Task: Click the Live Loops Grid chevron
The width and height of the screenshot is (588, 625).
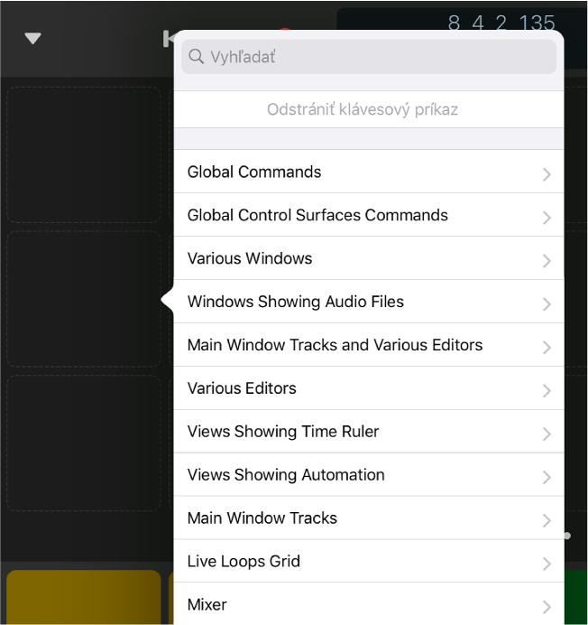Action: 547,564
